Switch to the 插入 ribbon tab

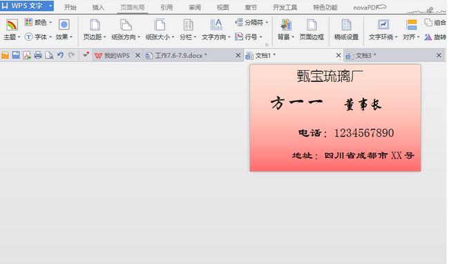point(98,8)
